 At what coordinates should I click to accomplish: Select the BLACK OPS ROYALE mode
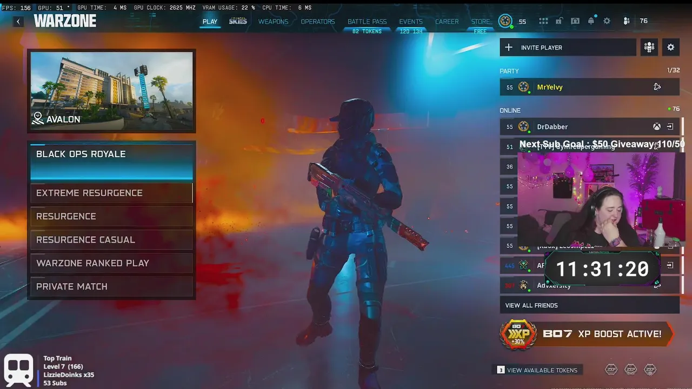click(111, 162)
